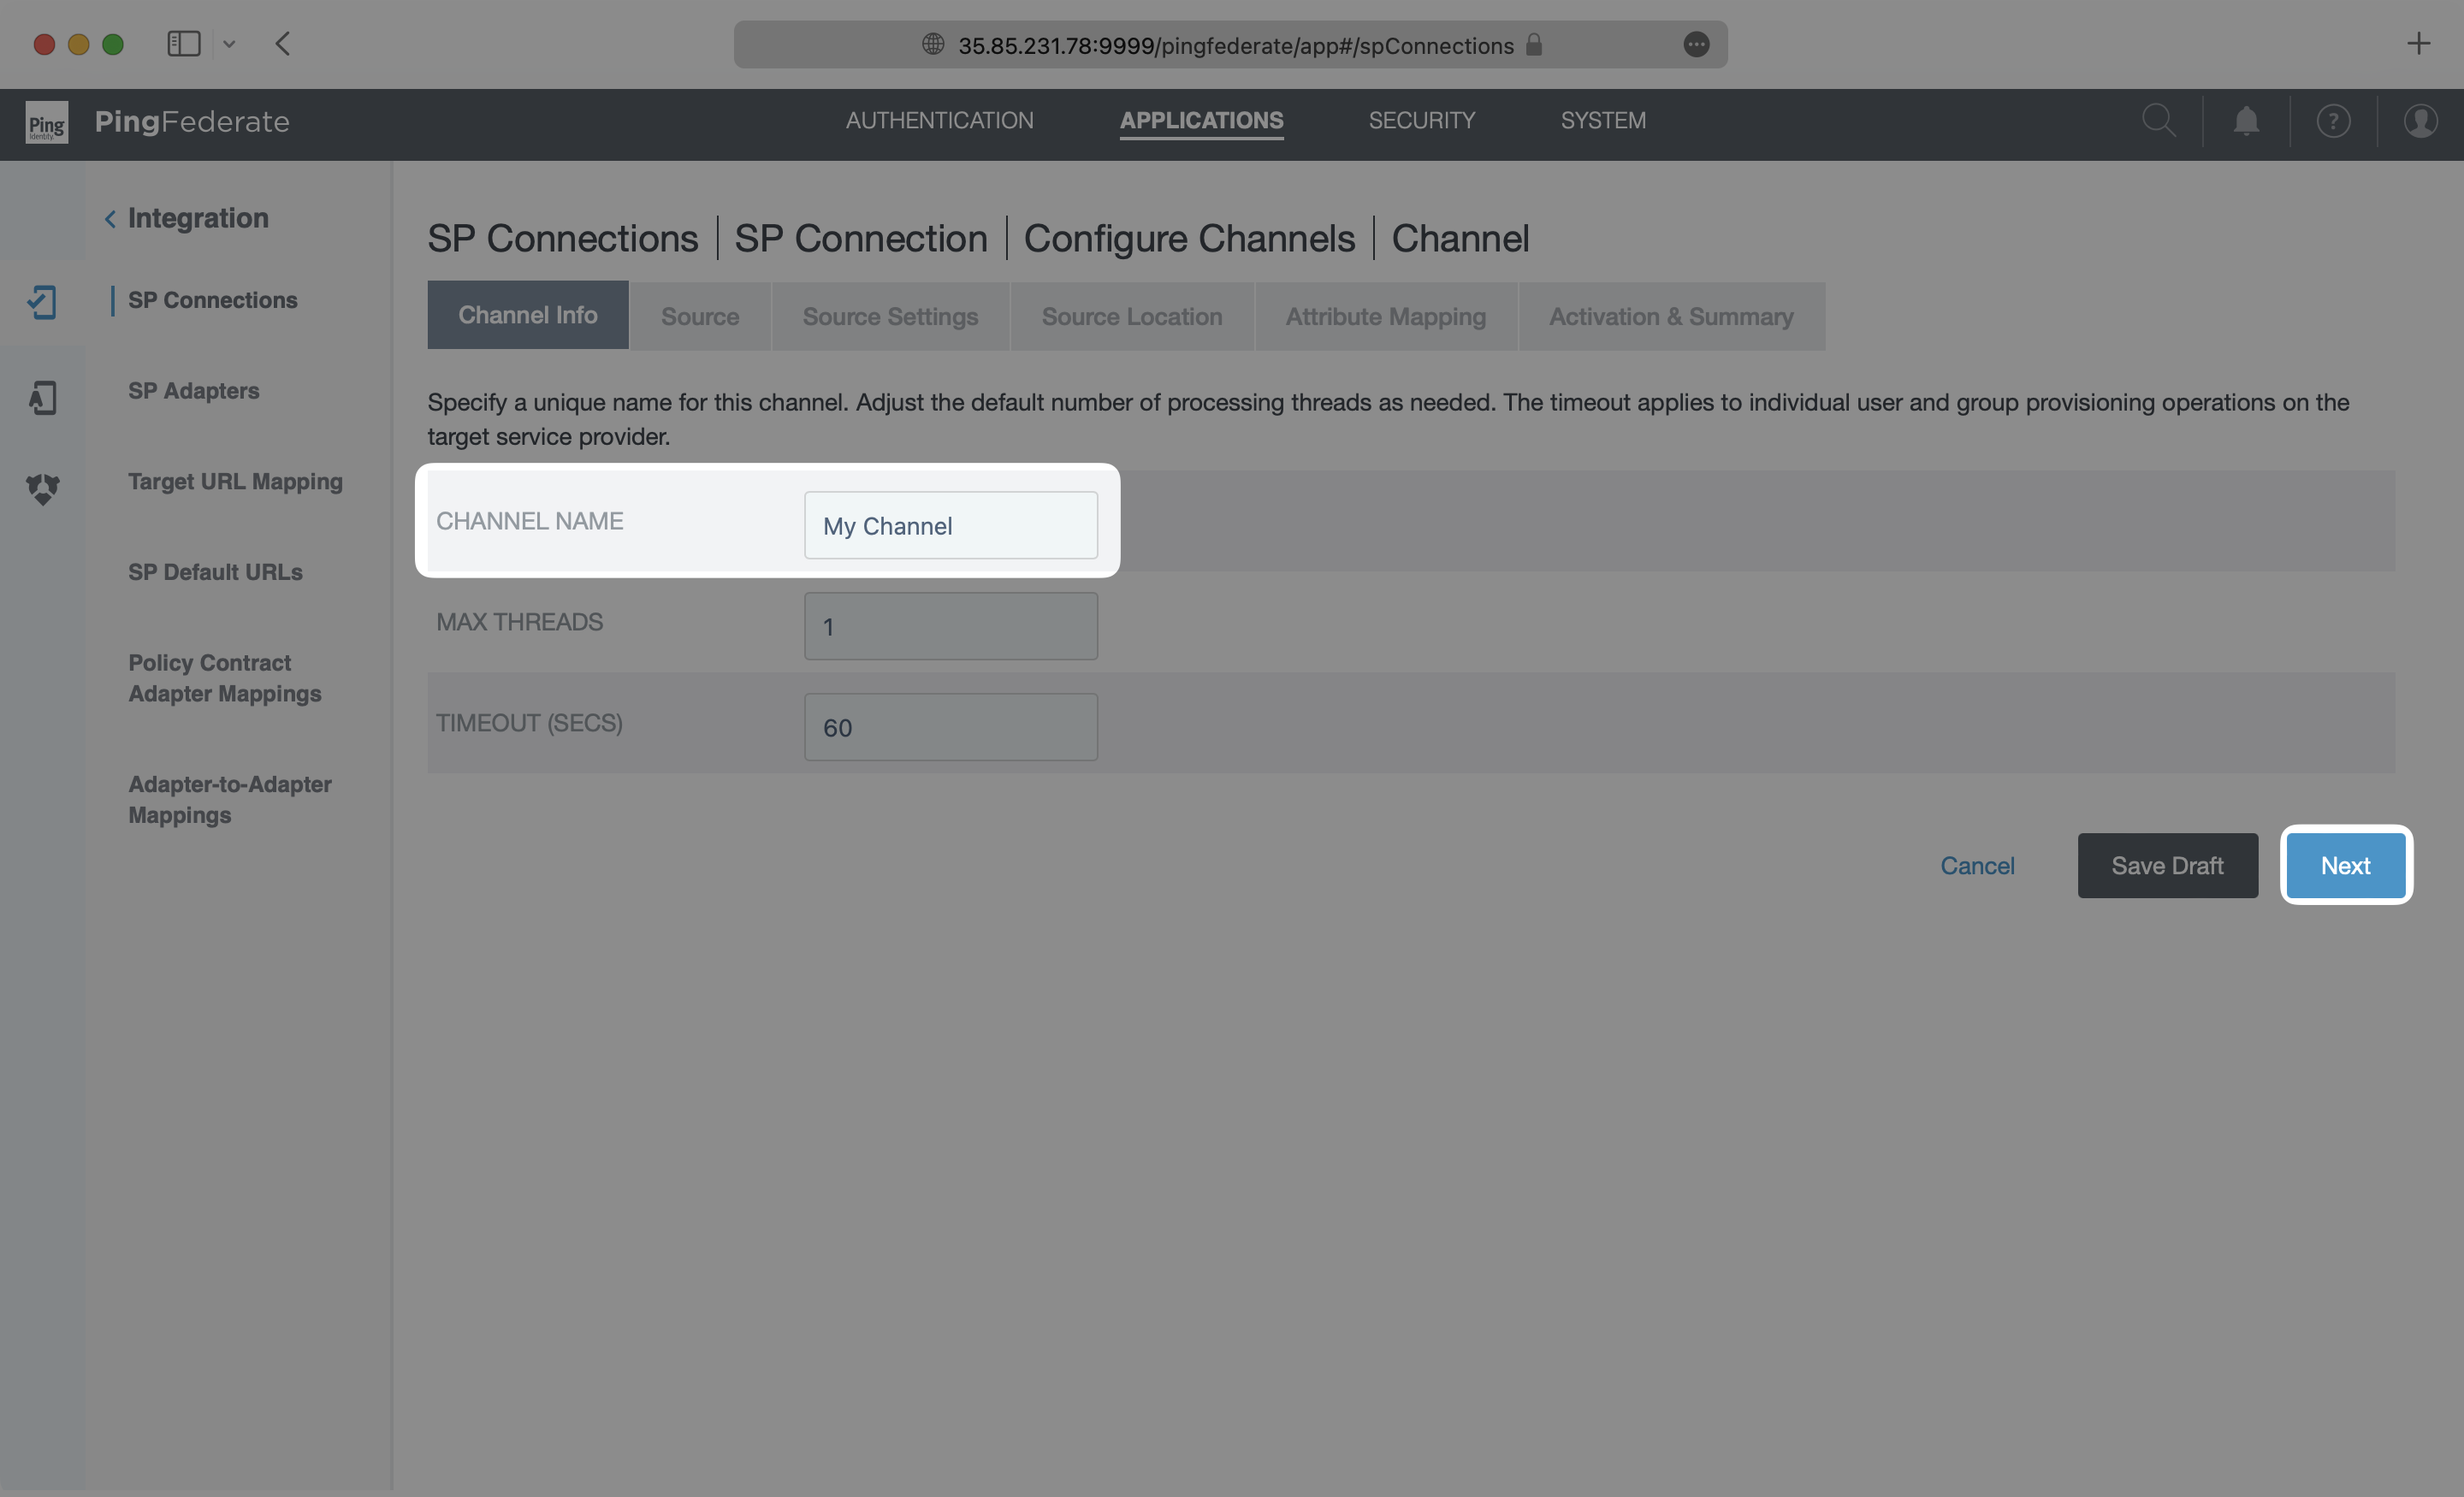
Task: Check notifications via the bell icon
Action: click(2246, 120)
